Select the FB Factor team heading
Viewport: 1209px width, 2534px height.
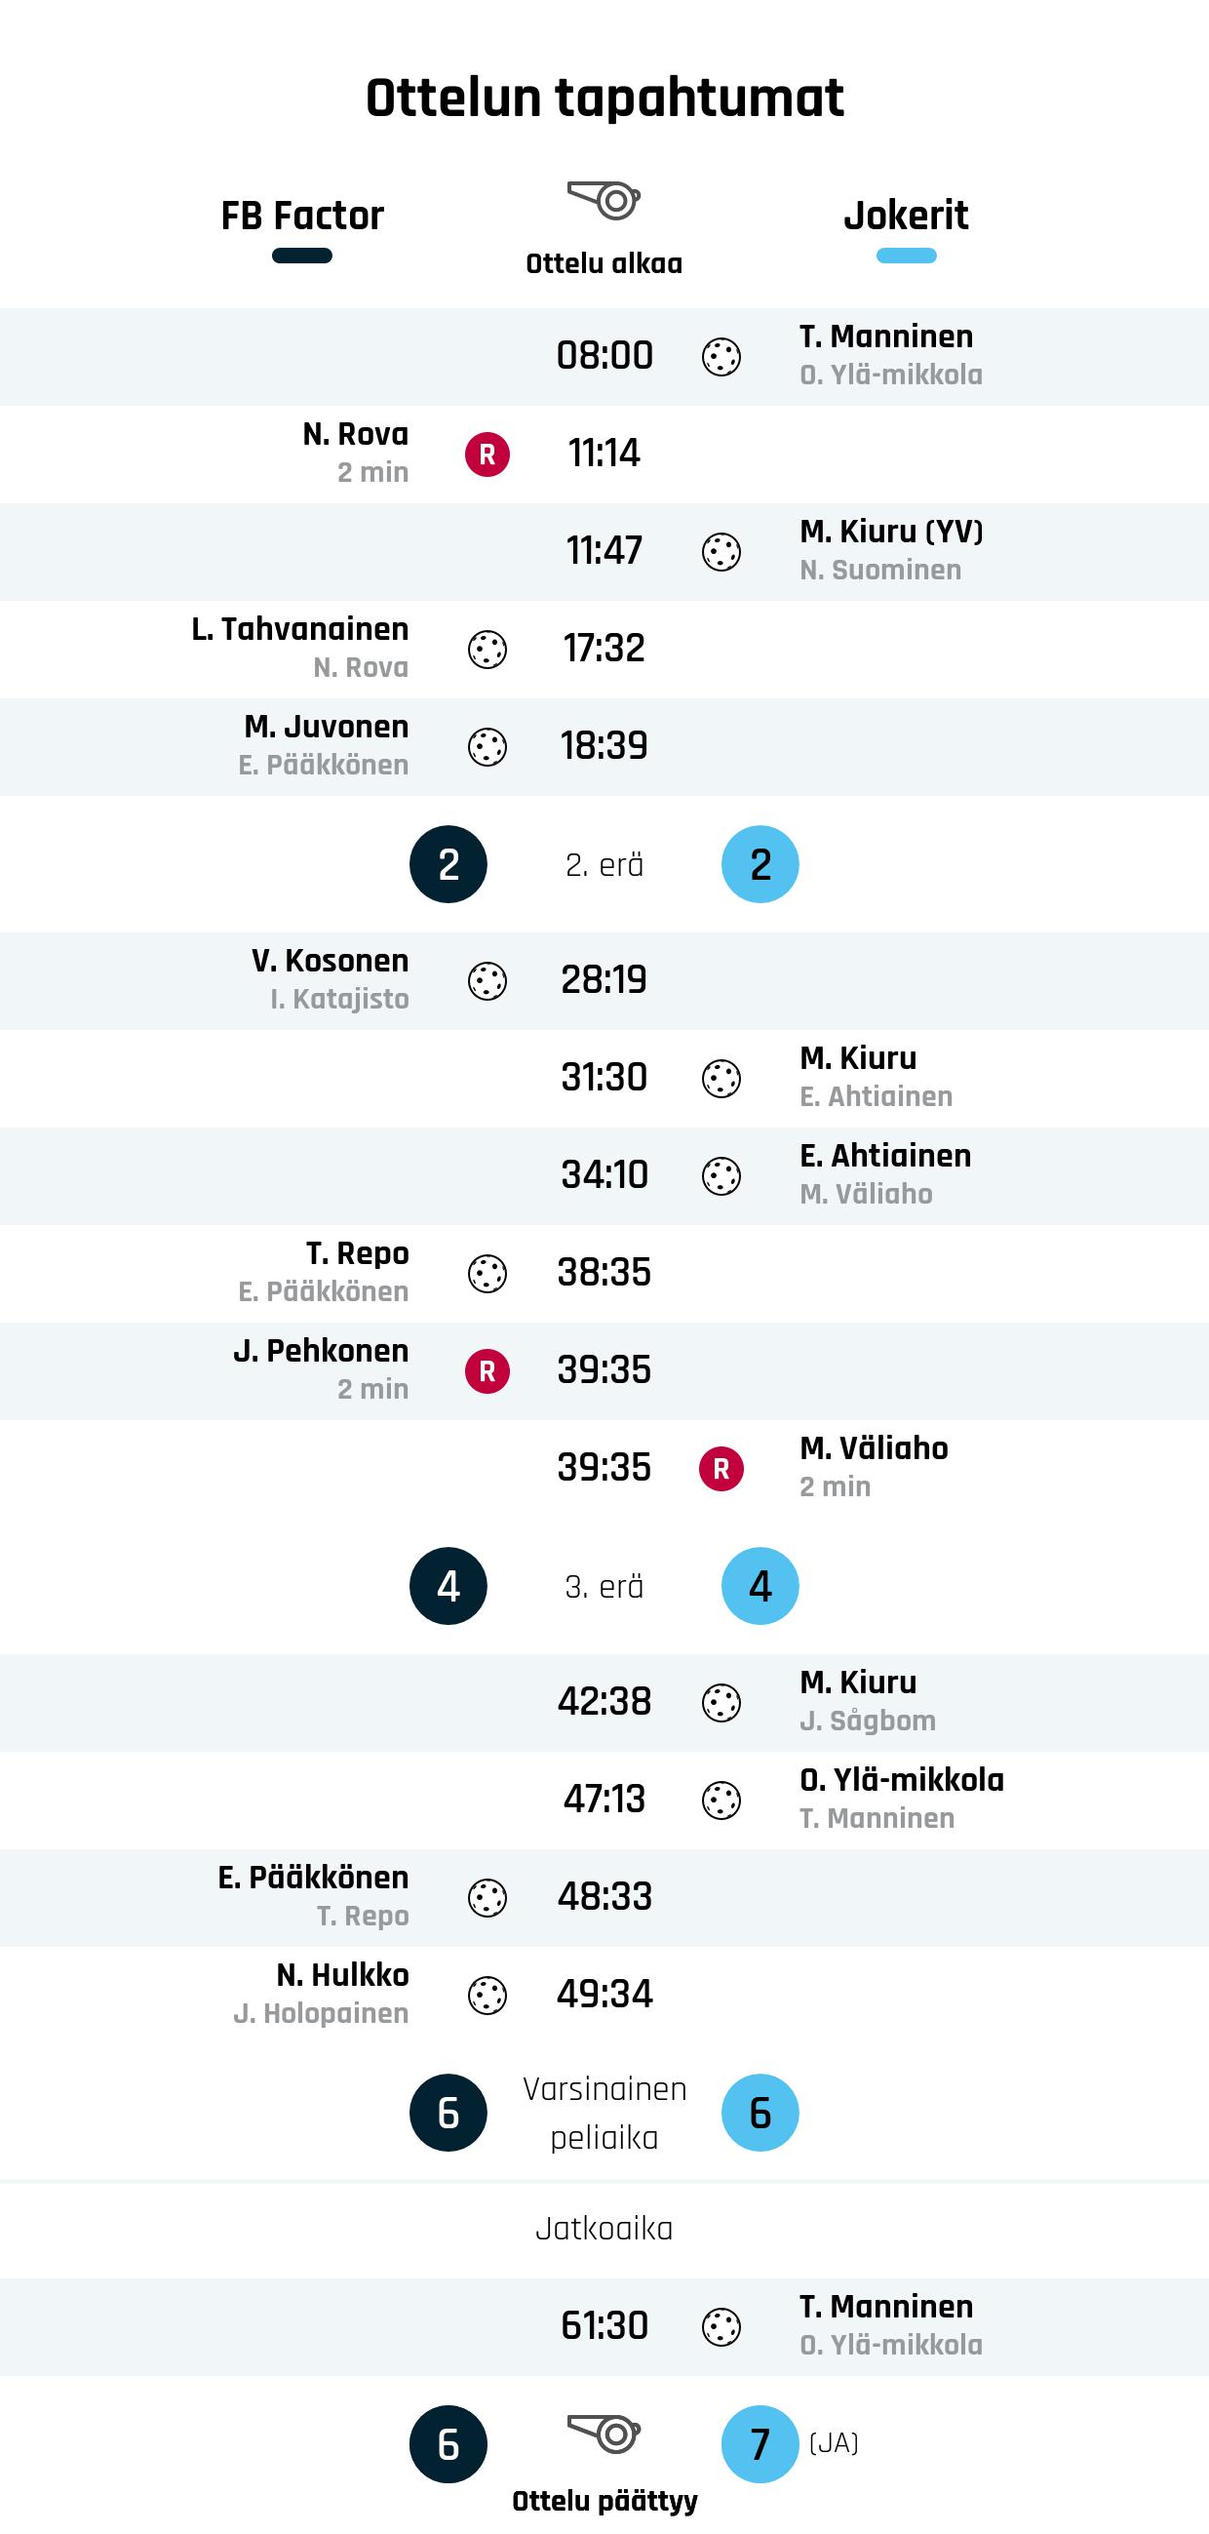(x=302, y=216)
